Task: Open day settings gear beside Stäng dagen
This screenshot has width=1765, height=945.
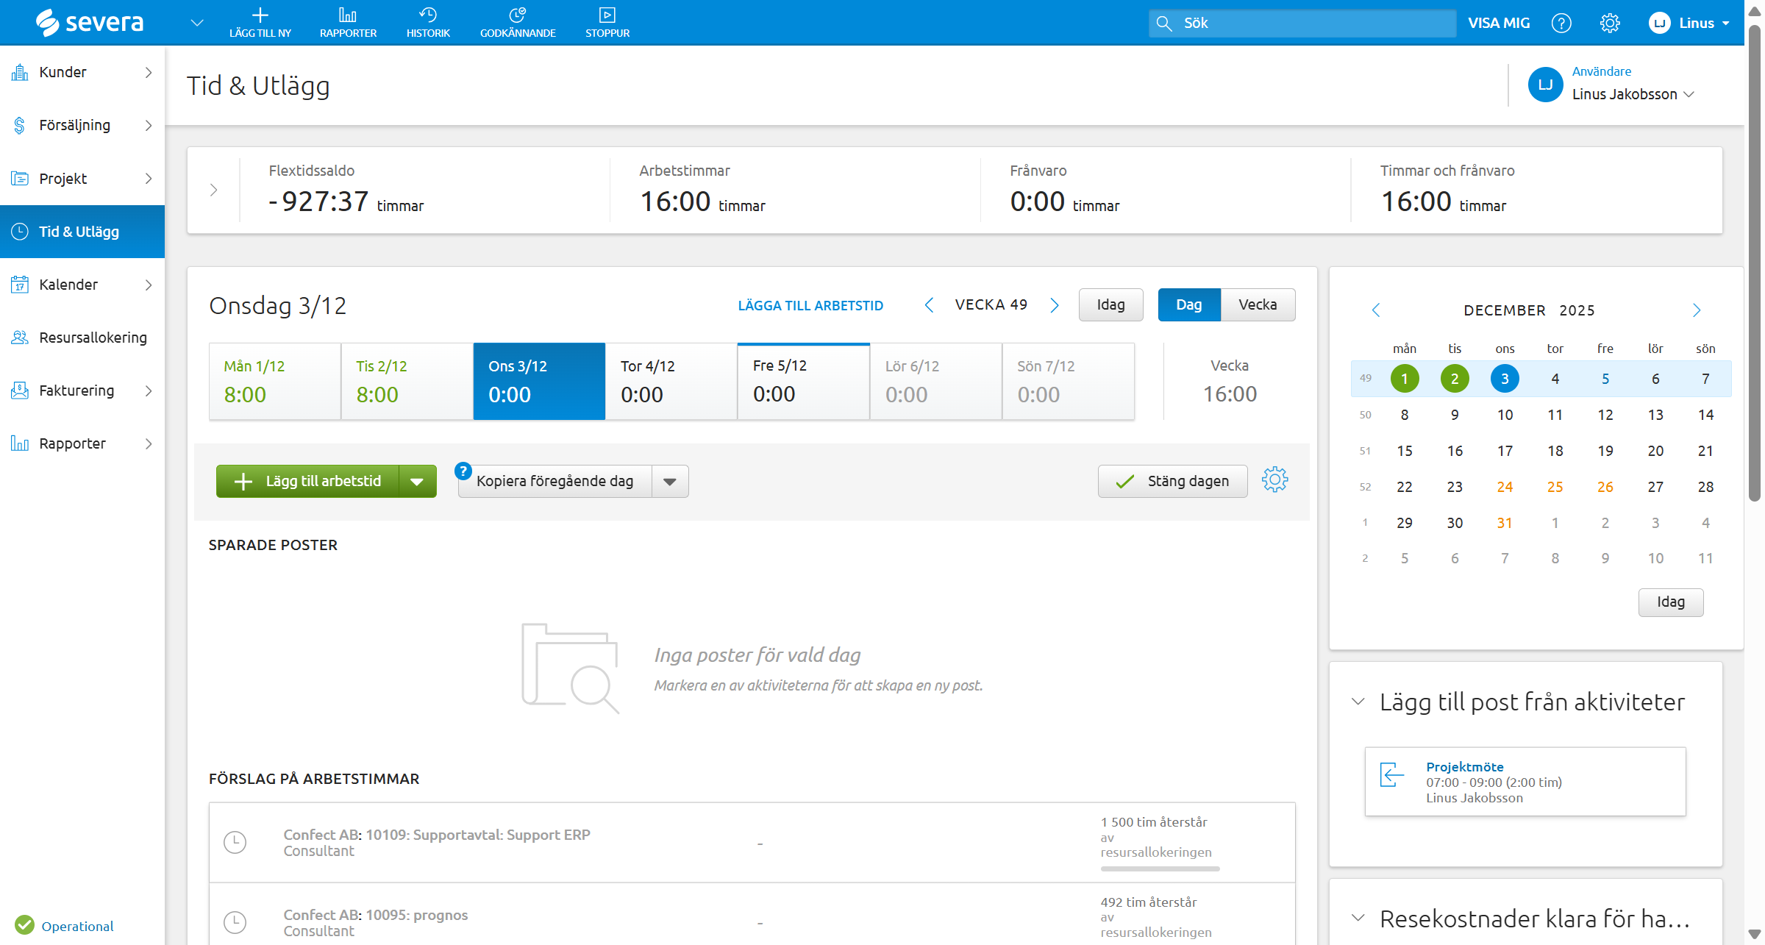Action: [x=1274, y=480]
